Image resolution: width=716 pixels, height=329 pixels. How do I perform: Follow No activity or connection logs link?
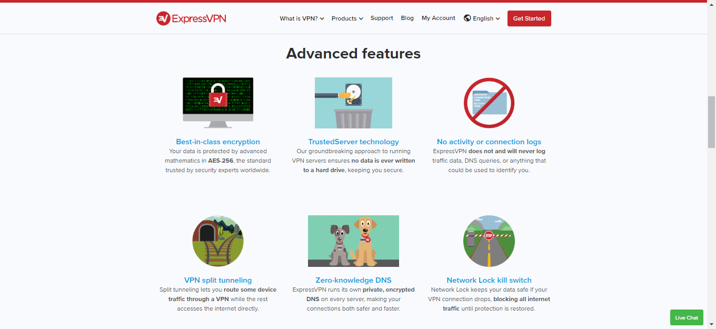coord(489,142)
